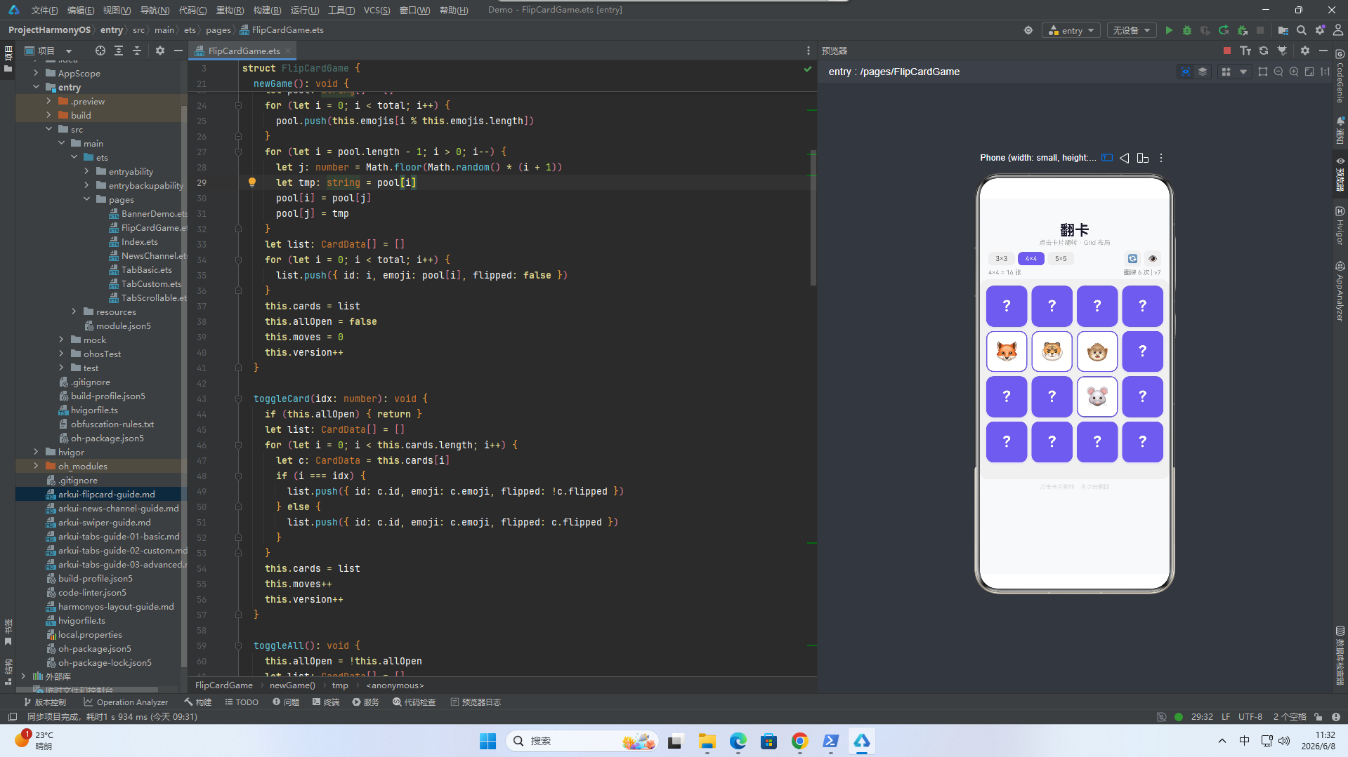1348x757 pixels.
Task: Toggle read-only lock icon in status bar
Action: [x=1318, y=717]
